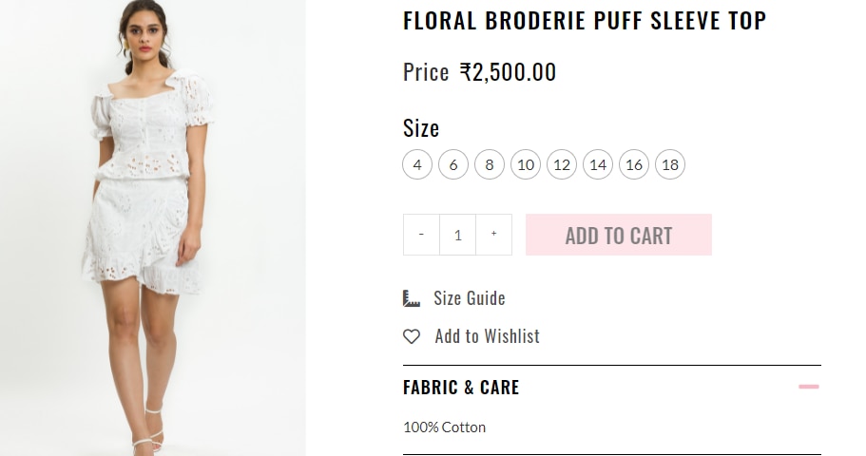Image resolution: width=866 pixels, height=456 pixels.
Task: Decrease quantity with minus button
Action: [421, 235]
